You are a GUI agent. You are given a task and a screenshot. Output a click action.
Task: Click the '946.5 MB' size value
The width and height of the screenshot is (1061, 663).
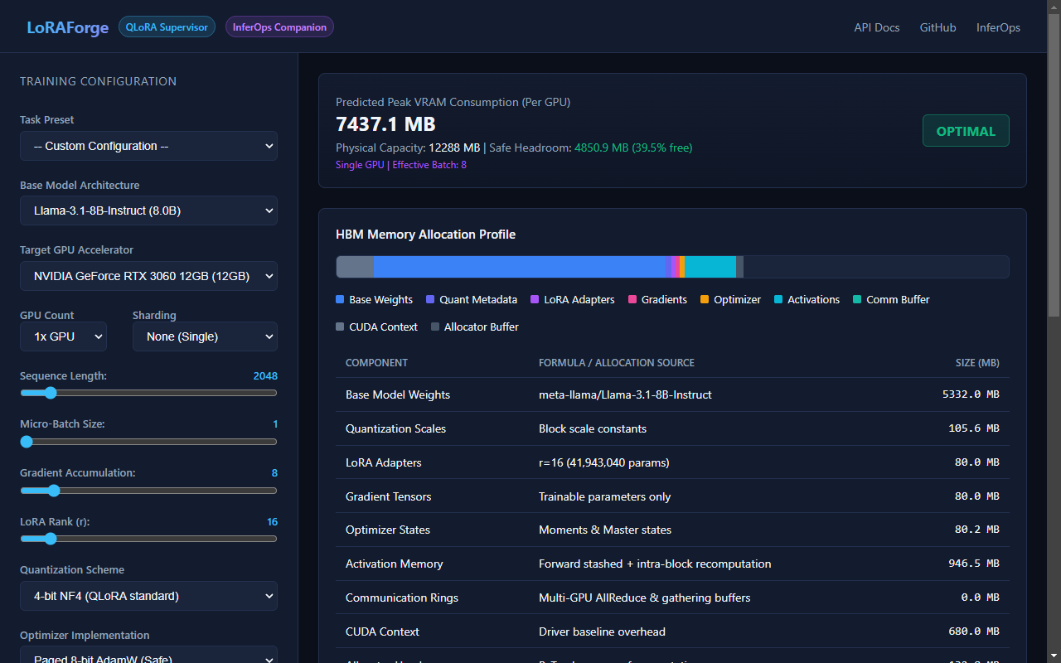(x=974, y=564)
